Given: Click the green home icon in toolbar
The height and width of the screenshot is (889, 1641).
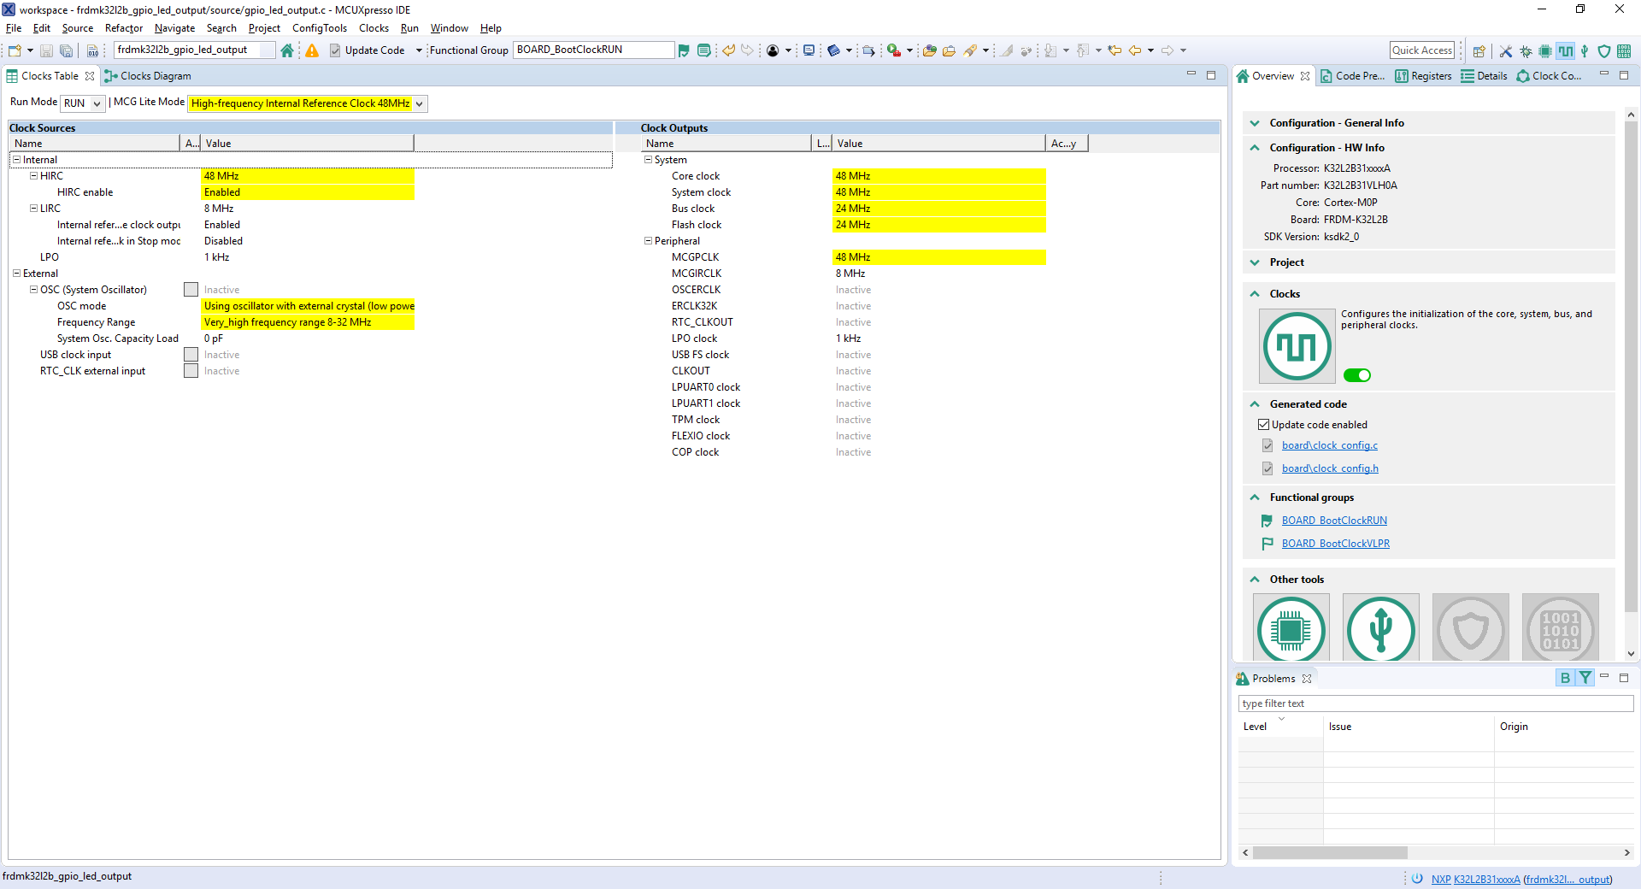Looking at the screenshot, I should (287, 50).
